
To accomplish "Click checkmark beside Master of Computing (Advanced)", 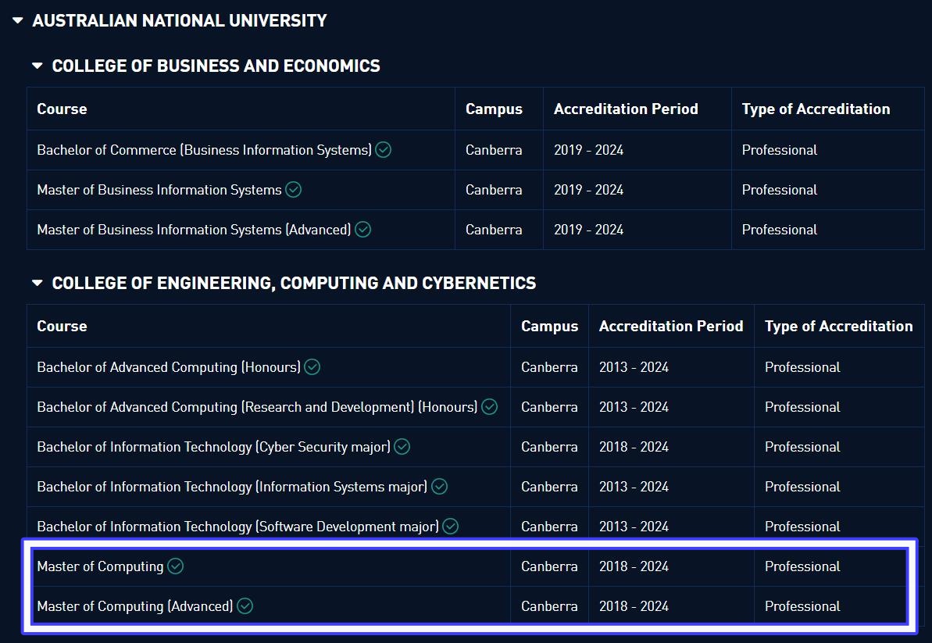I will pyautogui.click(x=245, y=606).
